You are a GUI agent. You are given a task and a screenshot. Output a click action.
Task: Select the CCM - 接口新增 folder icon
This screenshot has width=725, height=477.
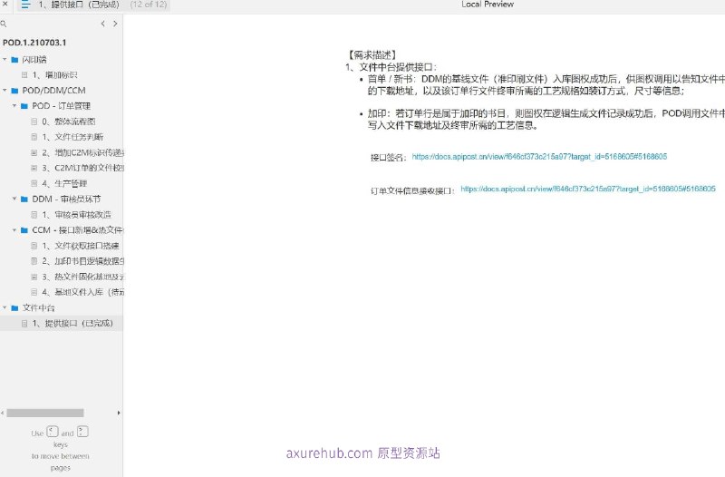click(24, 230)
